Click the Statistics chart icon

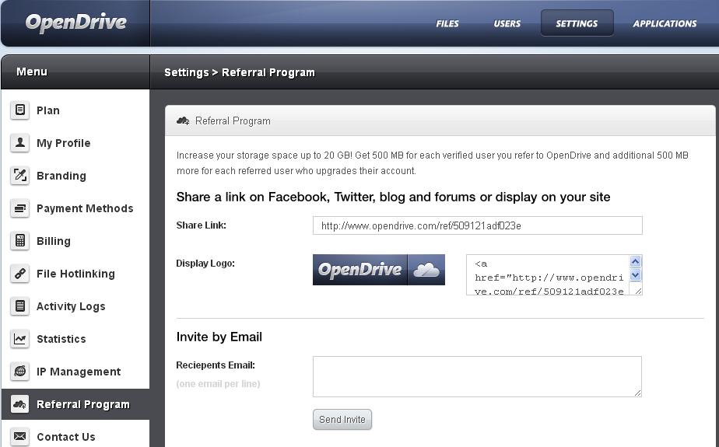click(19, 338)
